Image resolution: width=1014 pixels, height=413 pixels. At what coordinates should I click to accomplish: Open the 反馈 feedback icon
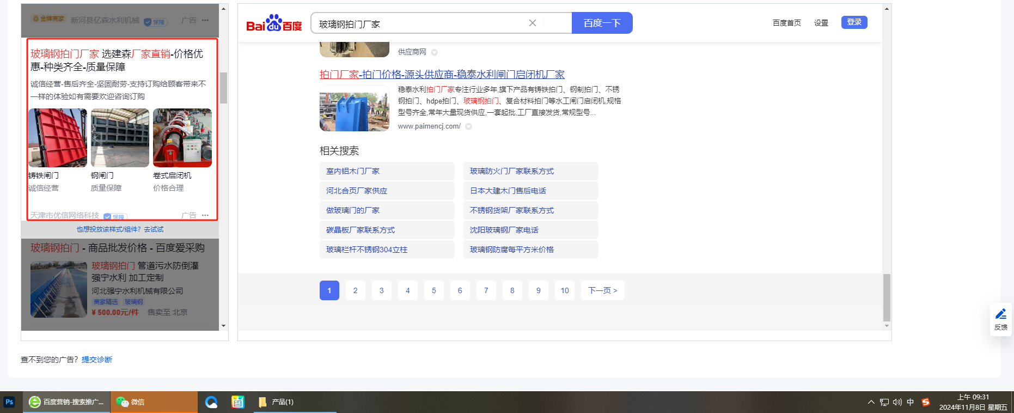tap(1000, 319)
